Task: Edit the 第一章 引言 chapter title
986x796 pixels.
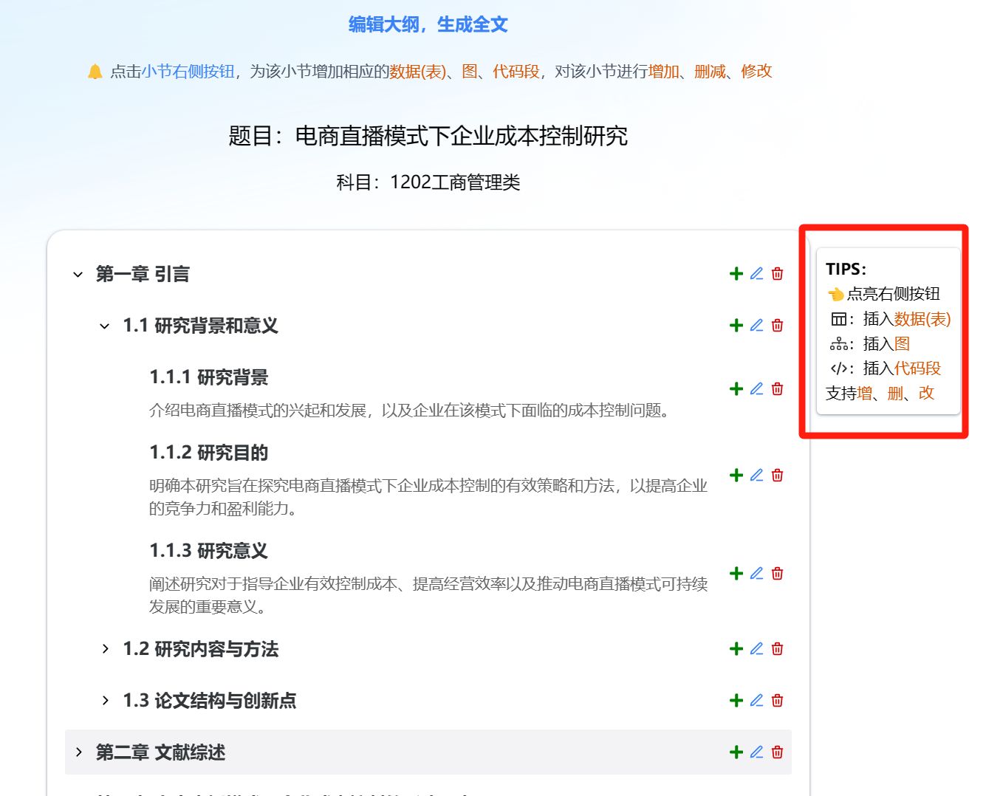Action: (x=756, y=274)
